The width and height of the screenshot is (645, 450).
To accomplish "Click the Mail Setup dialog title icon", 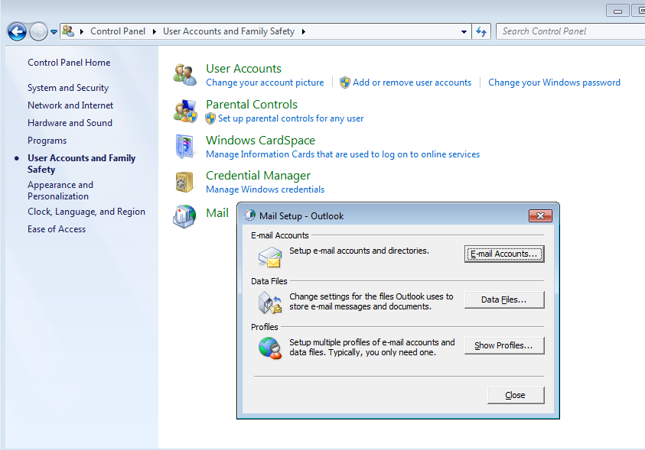I will (249, 215).
